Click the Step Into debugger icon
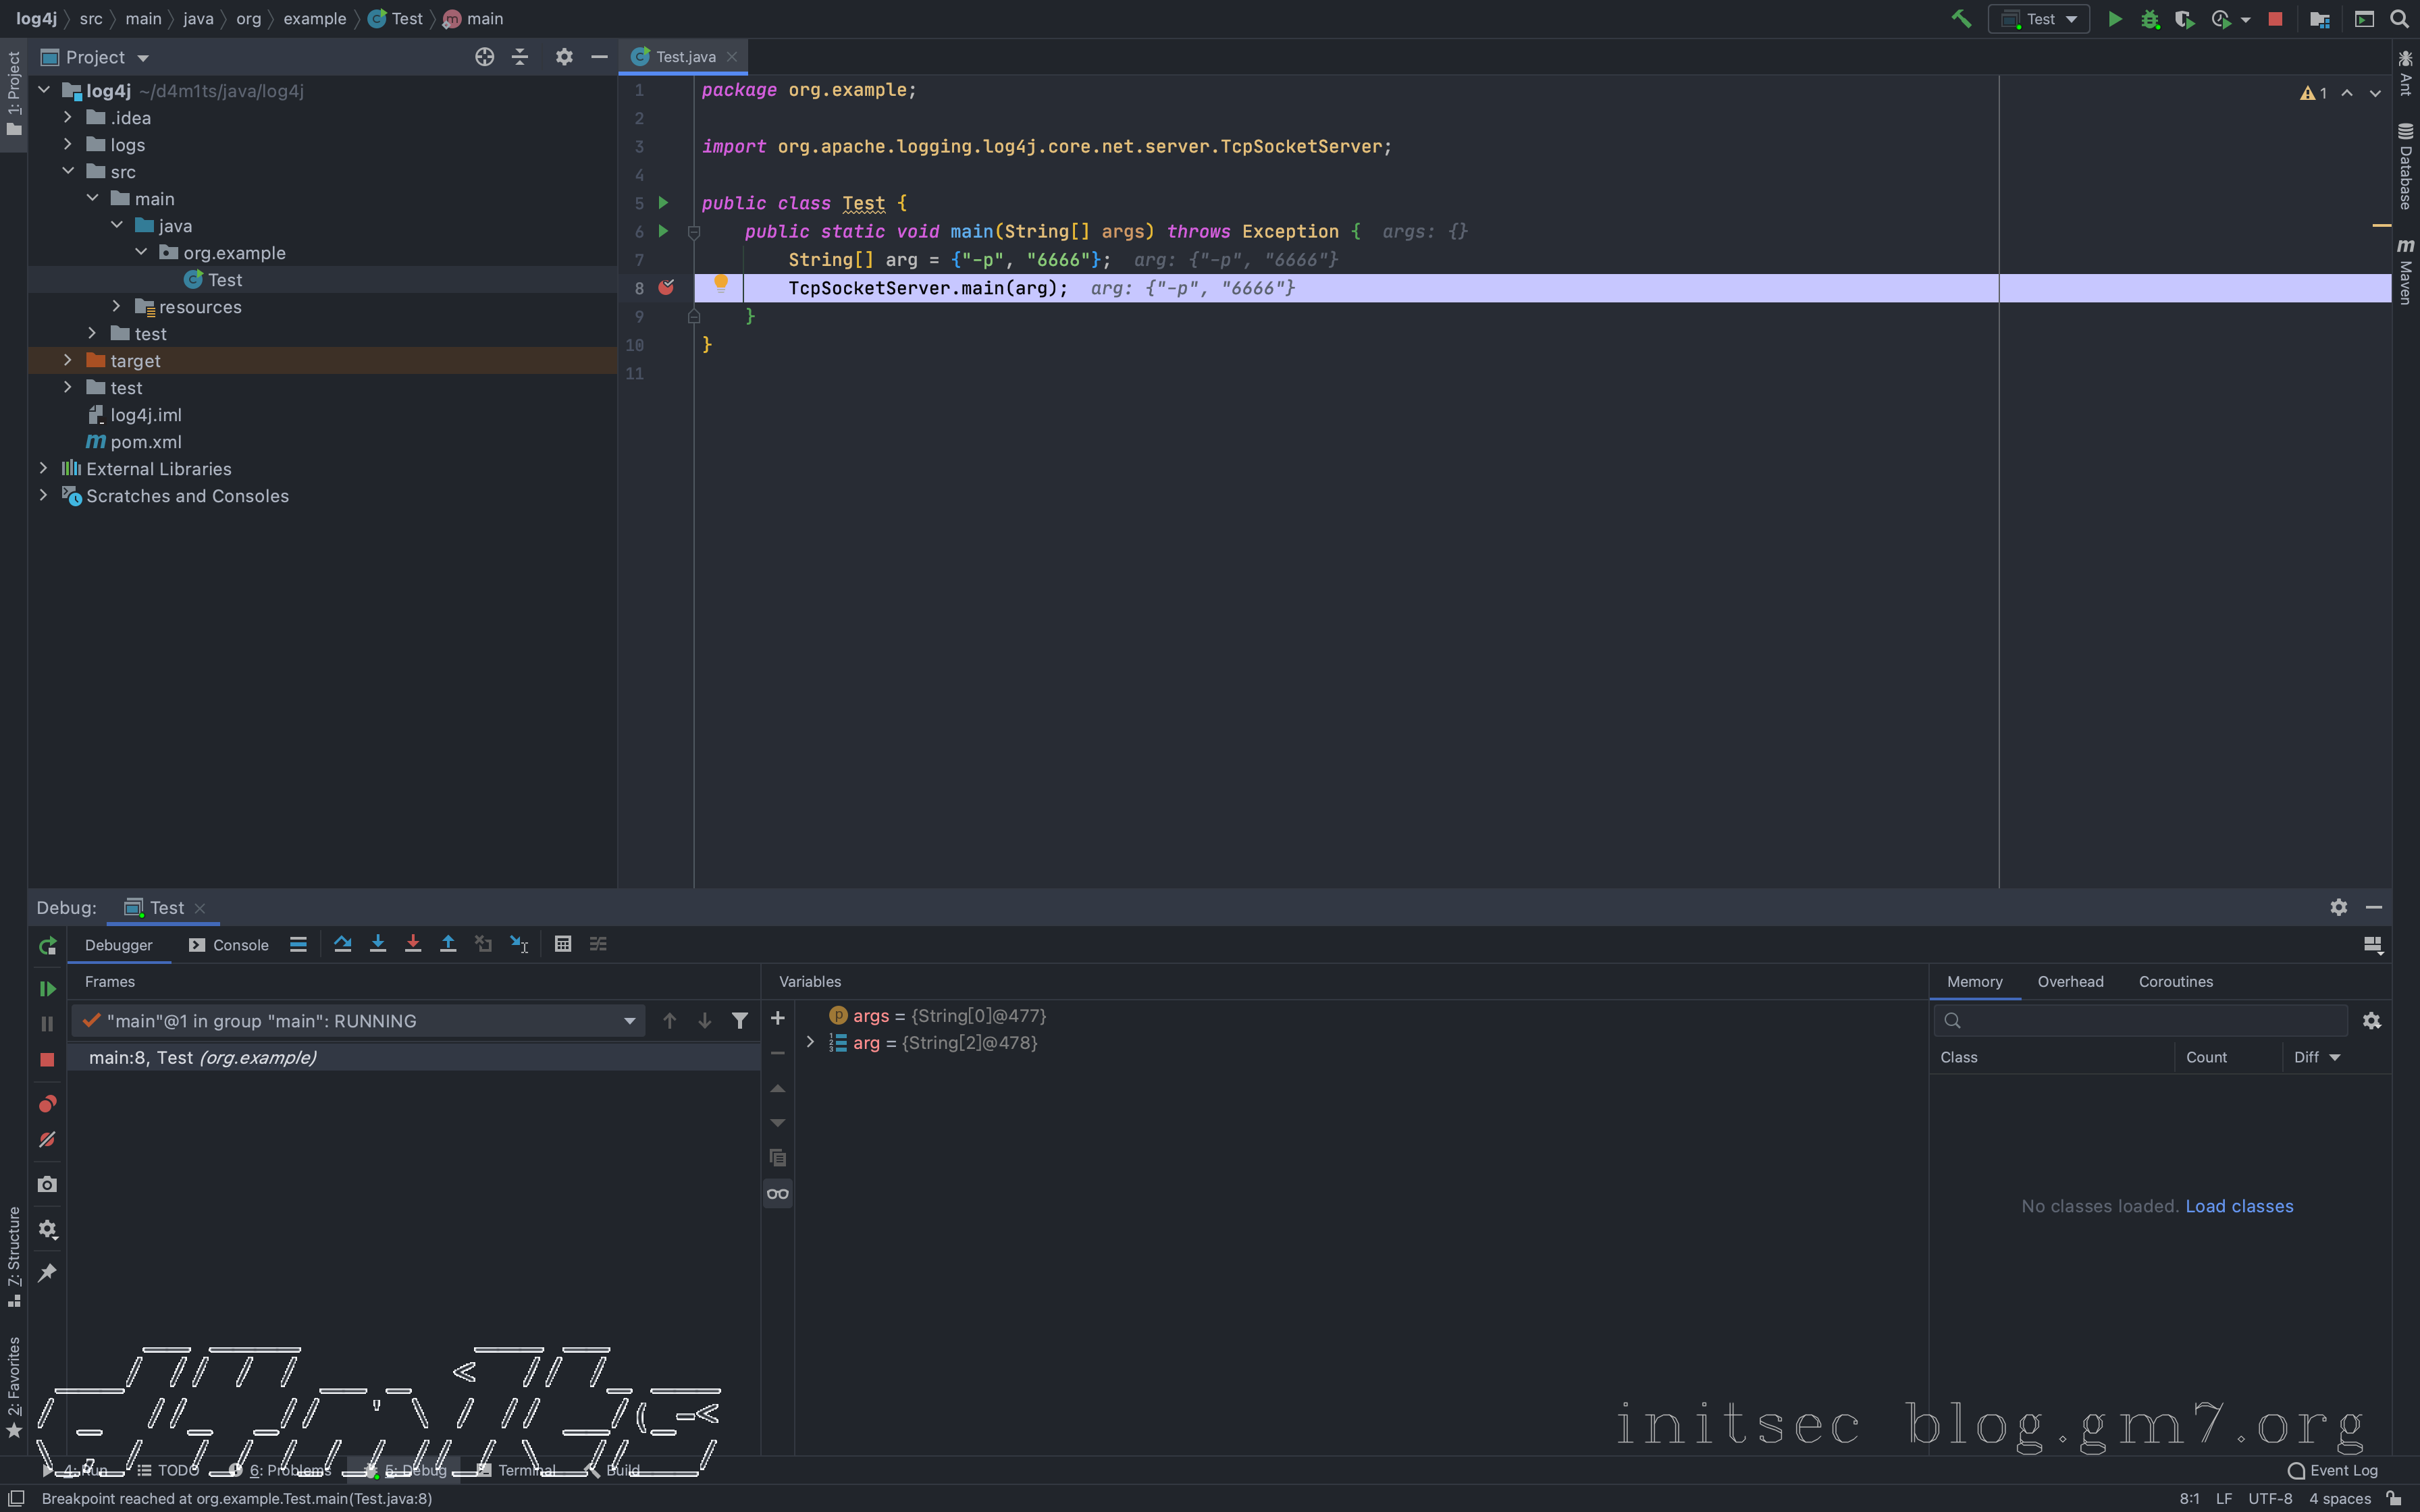 coord(377,944)
